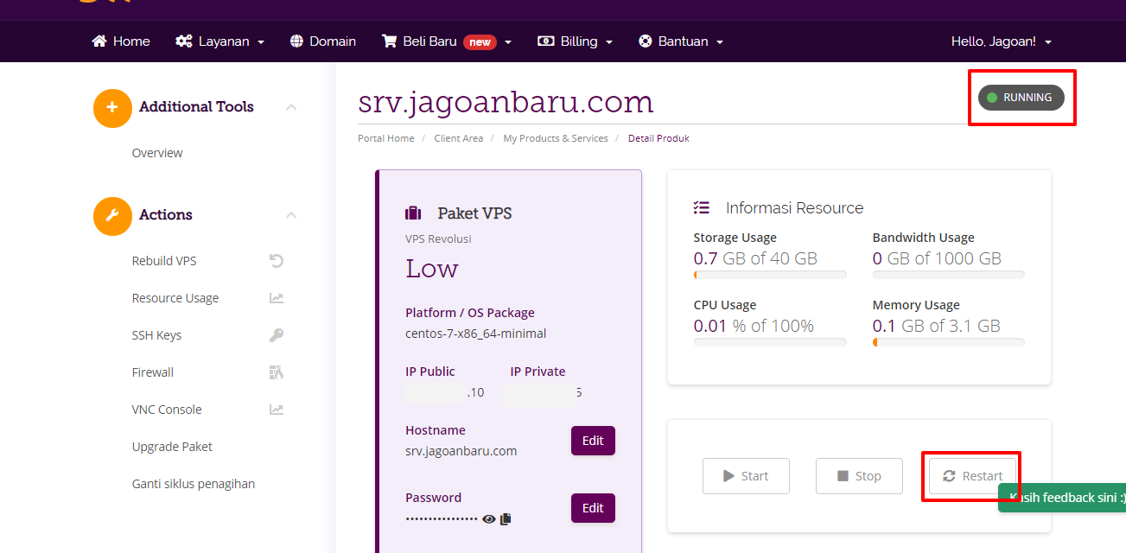This screenshot has height=553, width=1126.
Task: Click the Detail Produk breadcrumb text
Action: coord(658,138)
